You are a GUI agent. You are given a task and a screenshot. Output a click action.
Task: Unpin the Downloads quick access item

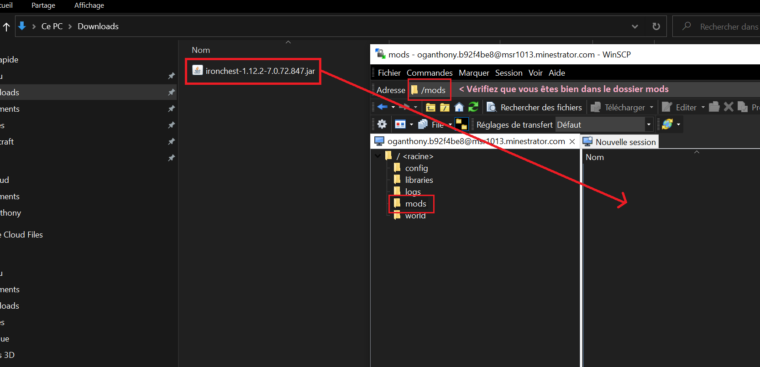[171, 92]
